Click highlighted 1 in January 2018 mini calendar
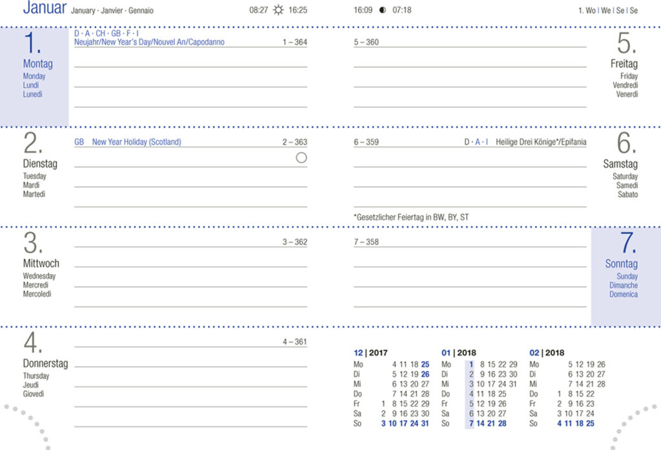 [471, 364]
